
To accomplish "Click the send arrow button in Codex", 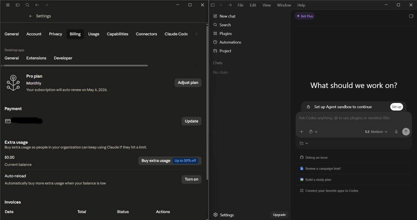I will (x=406, y=132).
